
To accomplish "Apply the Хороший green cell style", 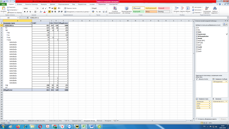I will [138, 11].
